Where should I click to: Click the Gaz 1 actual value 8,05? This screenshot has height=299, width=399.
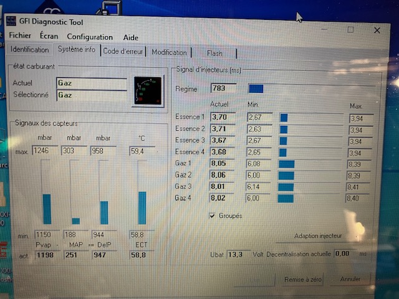222,163
